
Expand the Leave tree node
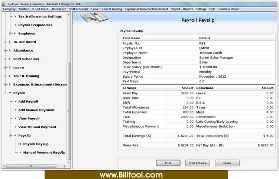tap(5, 67)
